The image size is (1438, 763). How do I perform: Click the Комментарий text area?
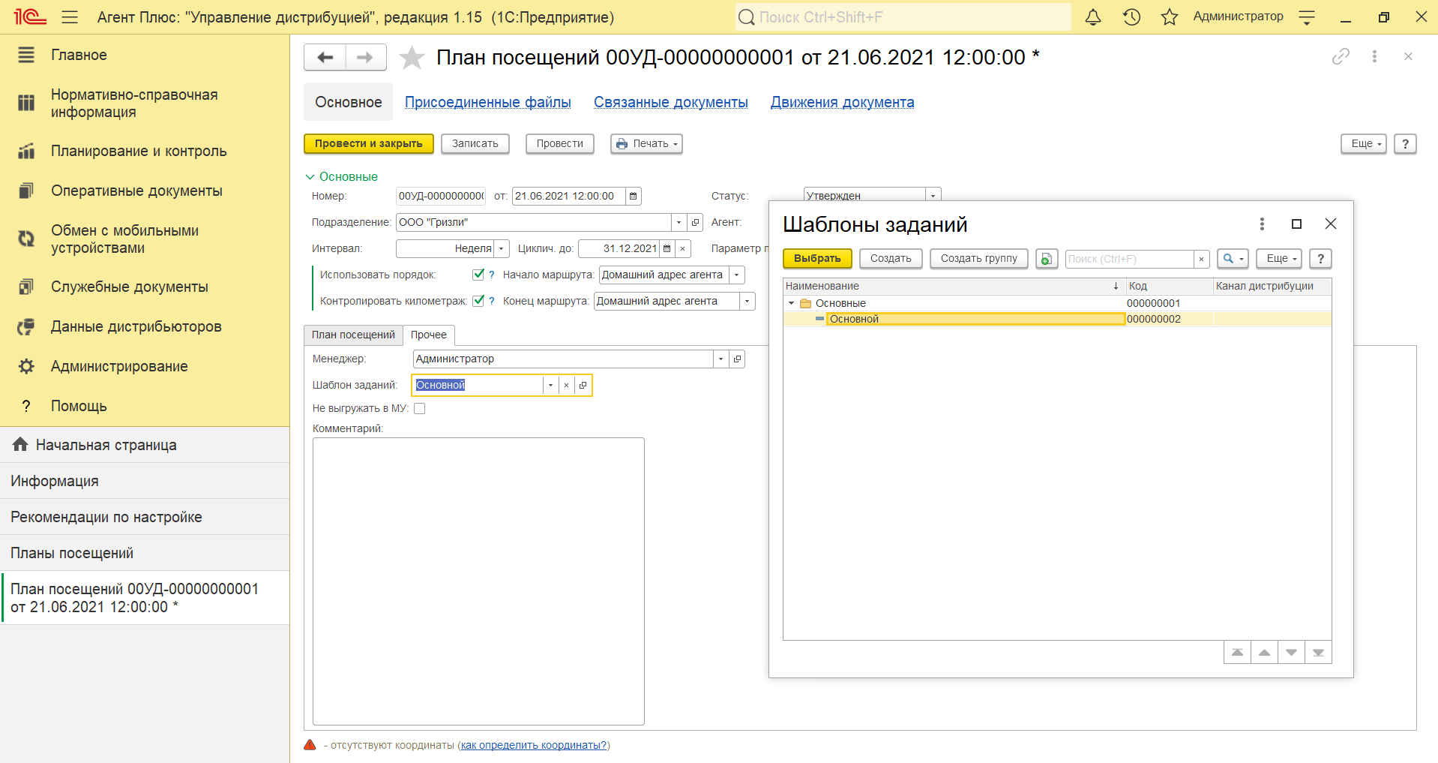tap(478, 581)
